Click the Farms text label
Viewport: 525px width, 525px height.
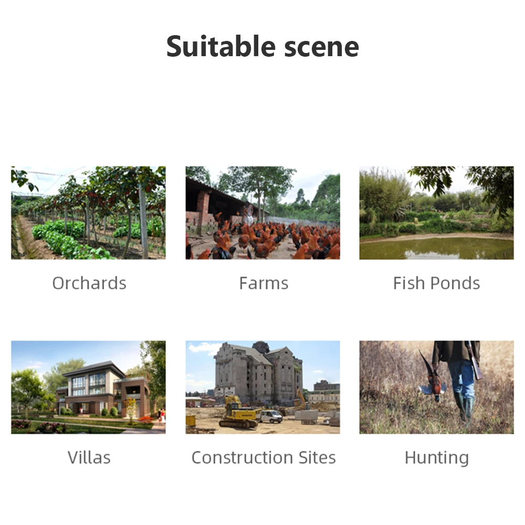(x=264, y=283)
